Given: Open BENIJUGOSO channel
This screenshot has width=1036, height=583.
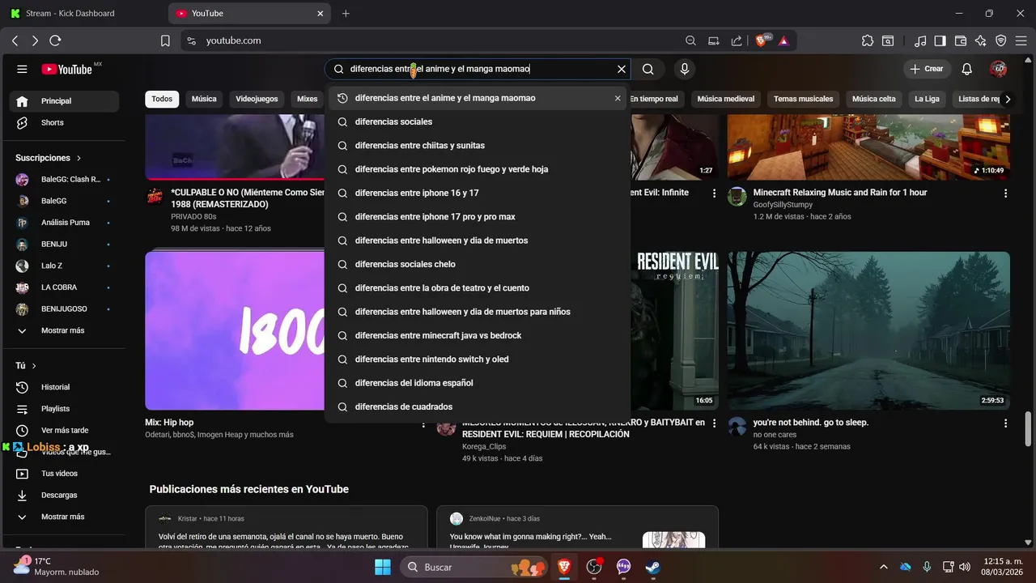Looking at the screenshot, I should pos(64,309).
